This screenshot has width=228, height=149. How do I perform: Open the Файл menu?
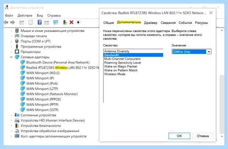coord(9,15)
